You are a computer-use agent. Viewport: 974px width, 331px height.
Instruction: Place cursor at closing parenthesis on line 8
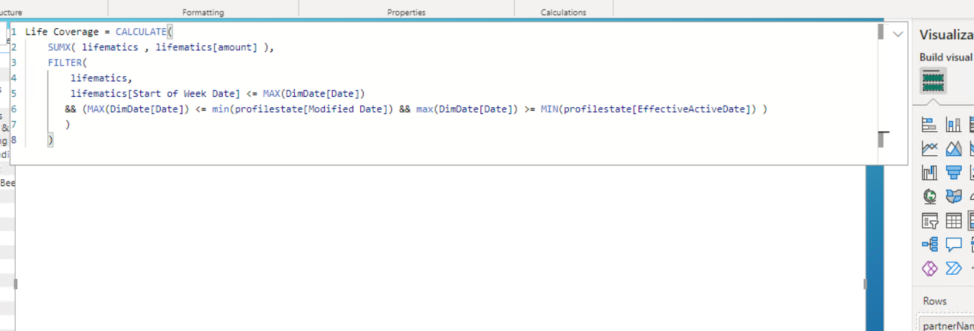point(51,140)
